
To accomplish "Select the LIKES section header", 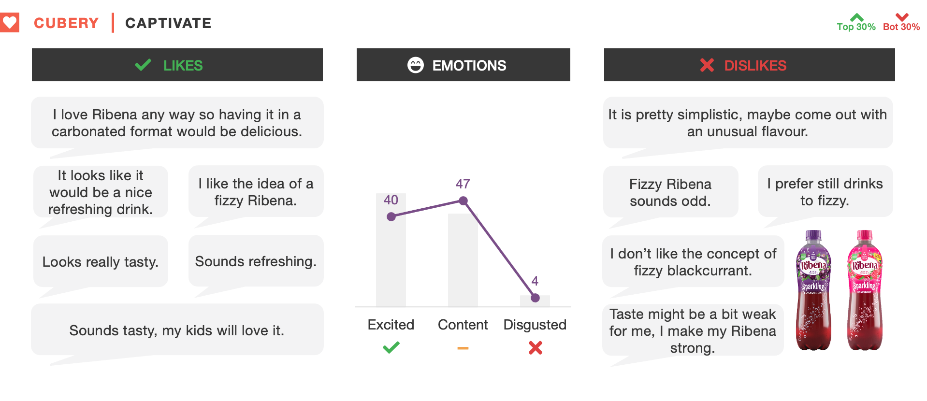I will click(183, 65).
